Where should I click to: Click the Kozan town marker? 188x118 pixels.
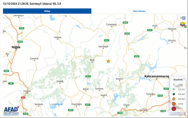[86, 91]
